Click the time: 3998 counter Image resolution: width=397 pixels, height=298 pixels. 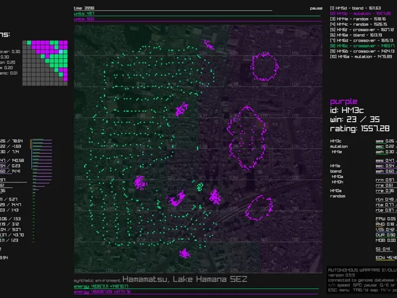(84, 8)
